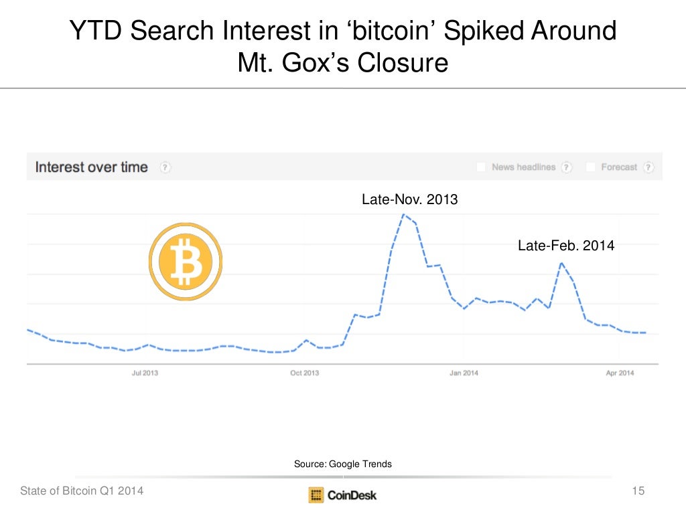
Task: Click 'State of Bitcoin Q1 2014' footer text
Action: point(82,493)
